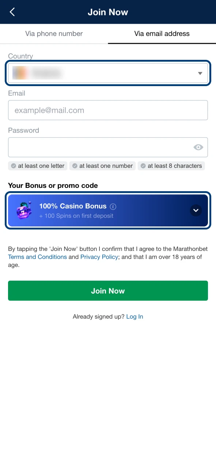Open the Country dropdown arrow
The width and height of the screenshot is (216, 467).
pos(200,73)
